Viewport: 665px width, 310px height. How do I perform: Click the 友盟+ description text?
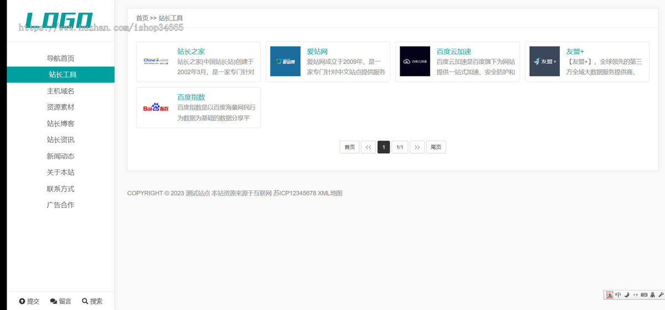coord(605,67)
